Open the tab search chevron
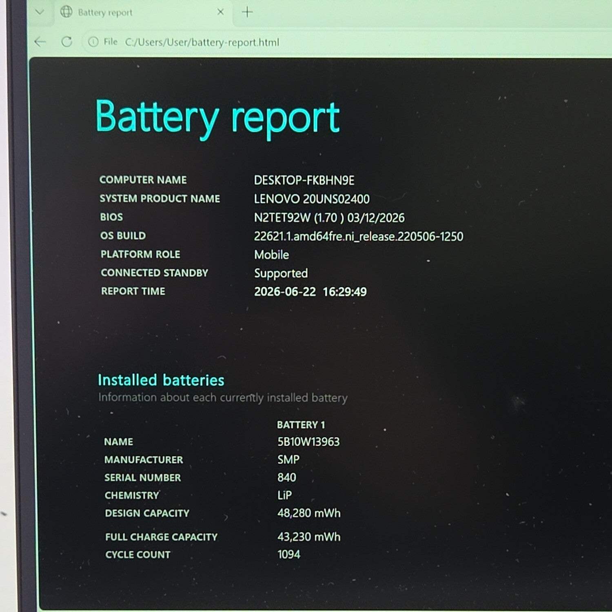Screen dimensions: 612x612 [x=40, y=12]
